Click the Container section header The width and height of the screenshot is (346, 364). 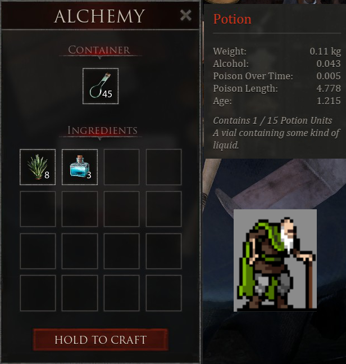click(x=99, y=50)
